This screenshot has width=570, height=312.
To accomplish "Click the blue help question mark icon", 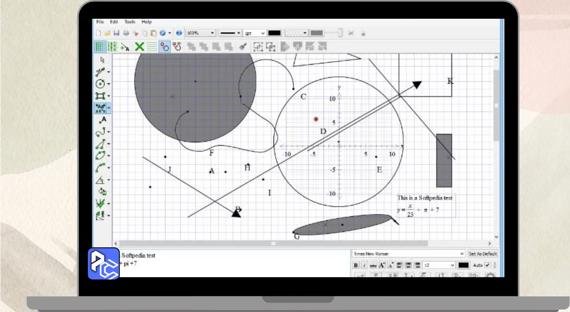I will [x=179, y=33].
